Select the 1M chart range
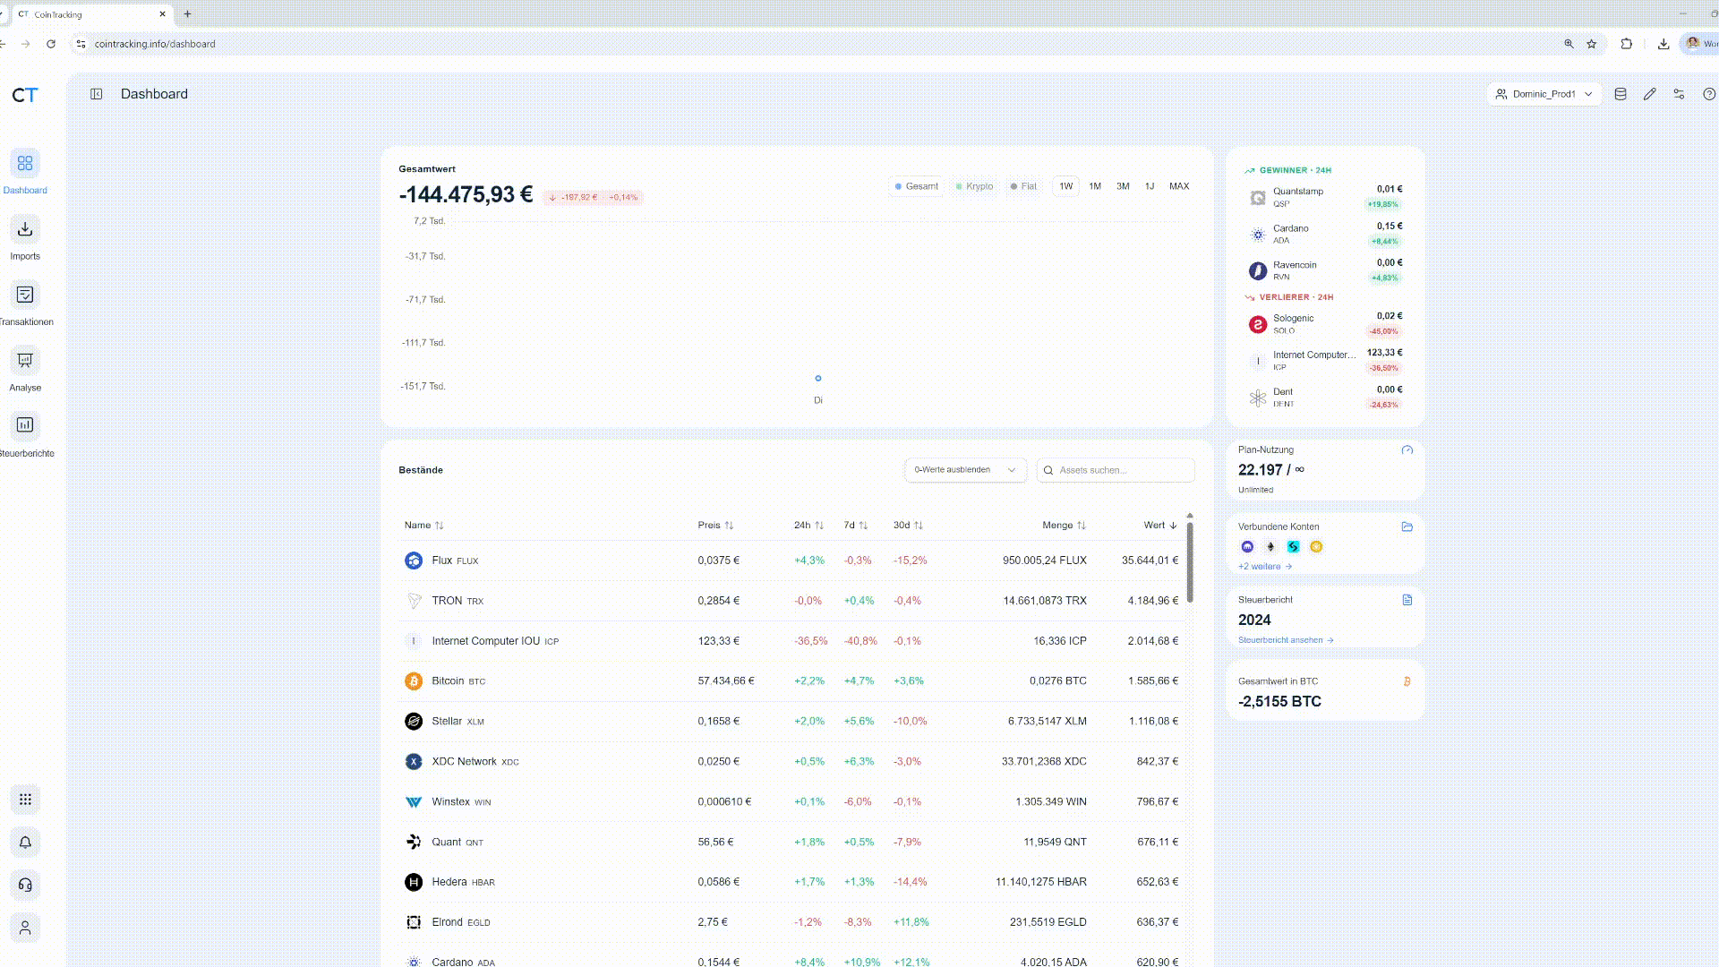 (1095, 186)
